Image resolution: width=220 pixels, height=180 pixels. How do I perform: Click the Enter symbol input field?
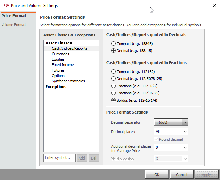(59, 158)
